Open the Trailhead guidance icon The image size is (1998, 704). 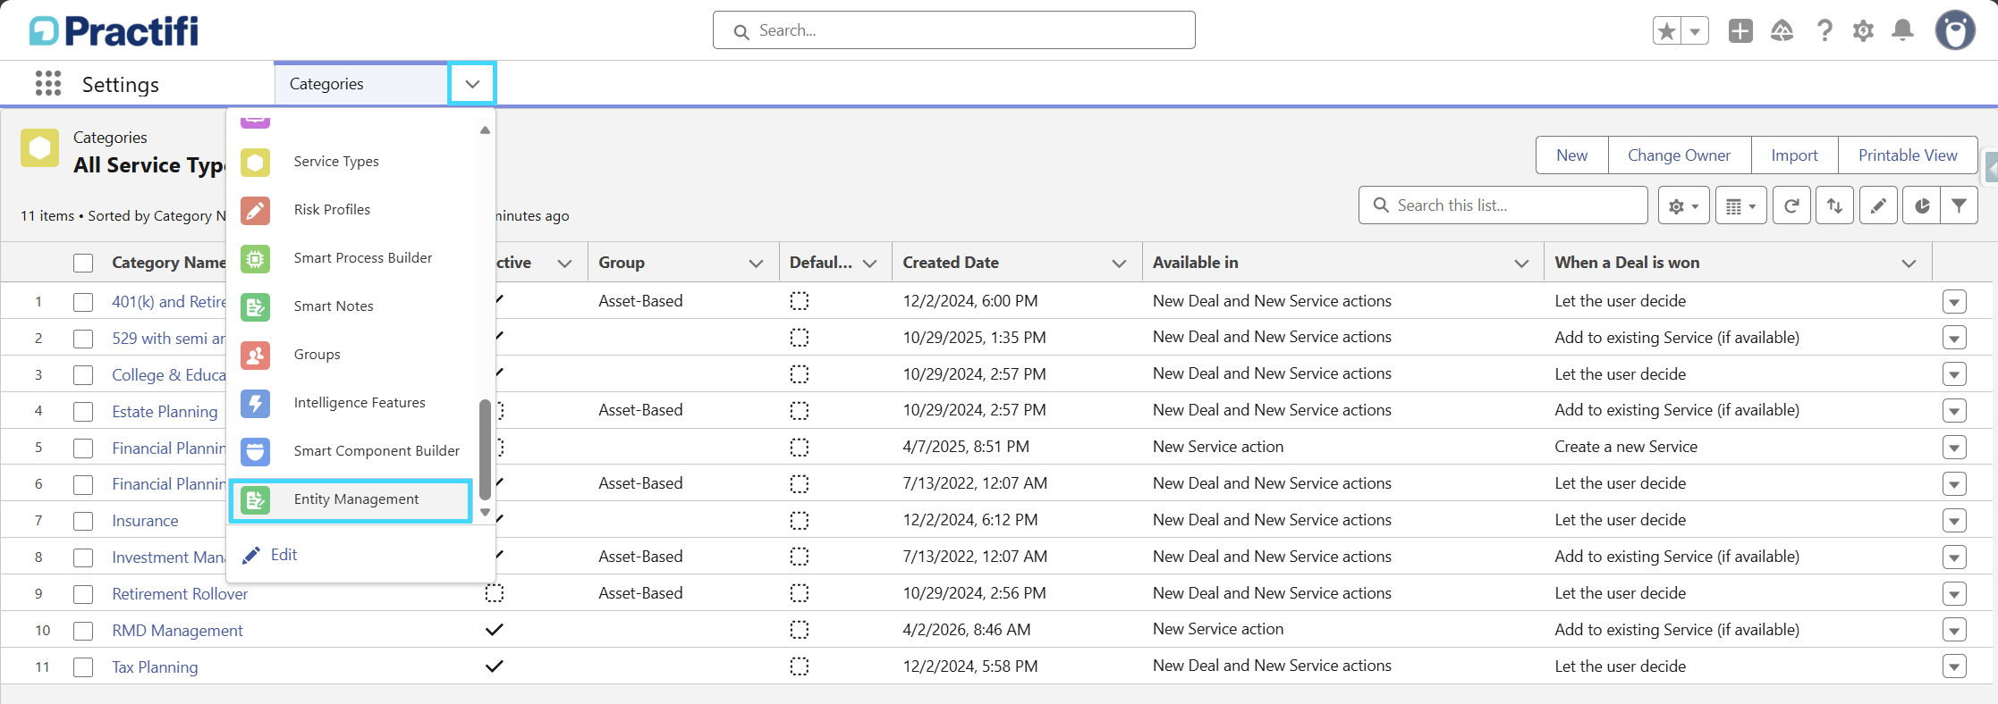1782,31
